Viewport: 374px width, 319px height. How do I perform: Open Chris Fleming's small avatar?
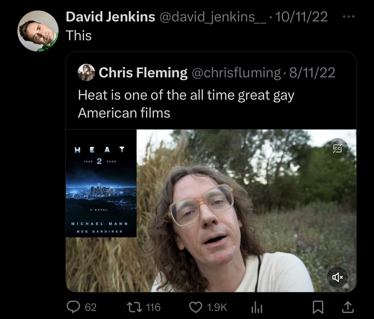86,72
